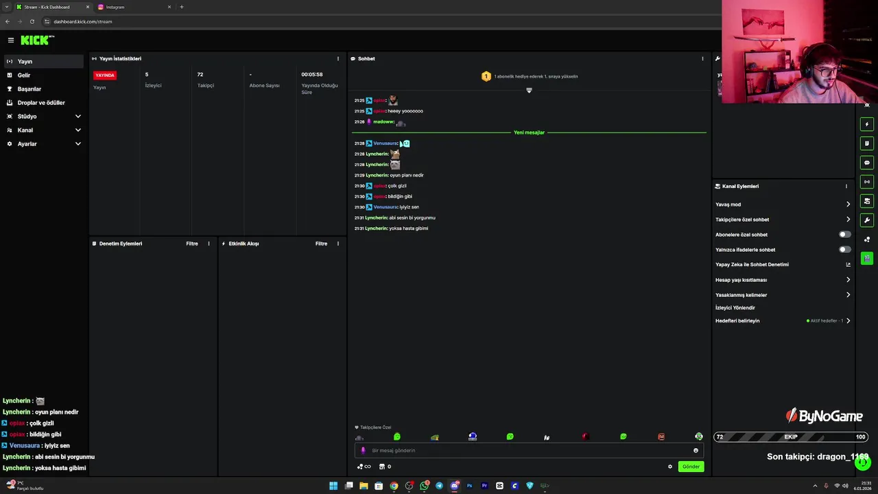The height and width of the screenshot is (494, 878).
Task: Open the Gelir sidebar page
Action: click(x=44, y=75)
